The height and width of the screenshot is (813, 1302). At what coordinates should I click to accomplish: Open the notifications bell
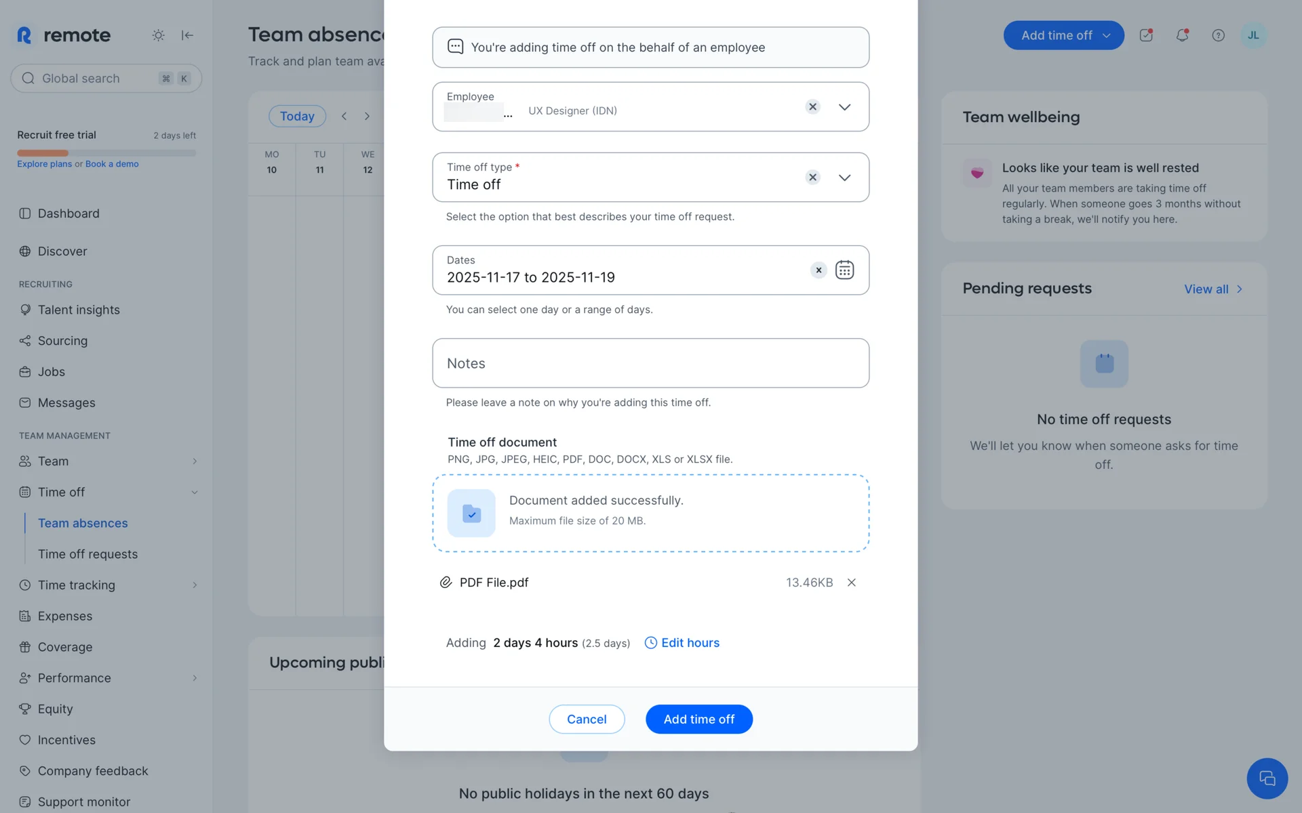pyautogui.click(x=1182, y=35)
